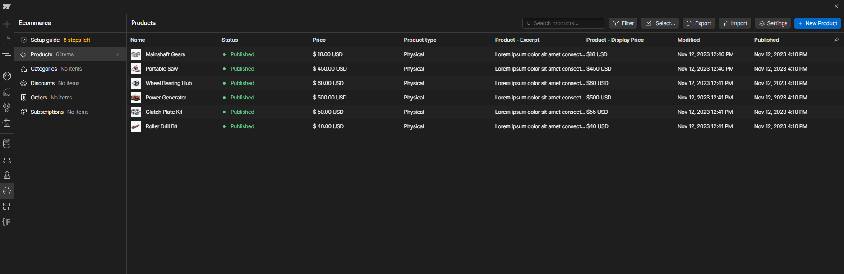Open the Style selectors panel icon

click(x=7, y=92)
